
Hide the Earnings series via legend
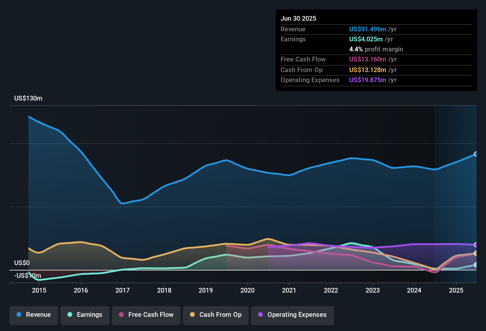[x=85, y=315]
